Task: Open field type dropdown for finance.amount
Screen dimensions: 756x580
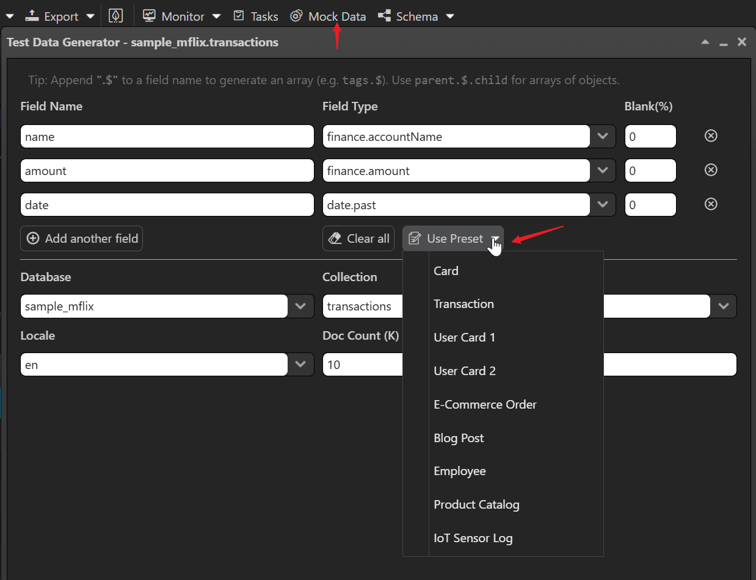Action: click(603, 171)
